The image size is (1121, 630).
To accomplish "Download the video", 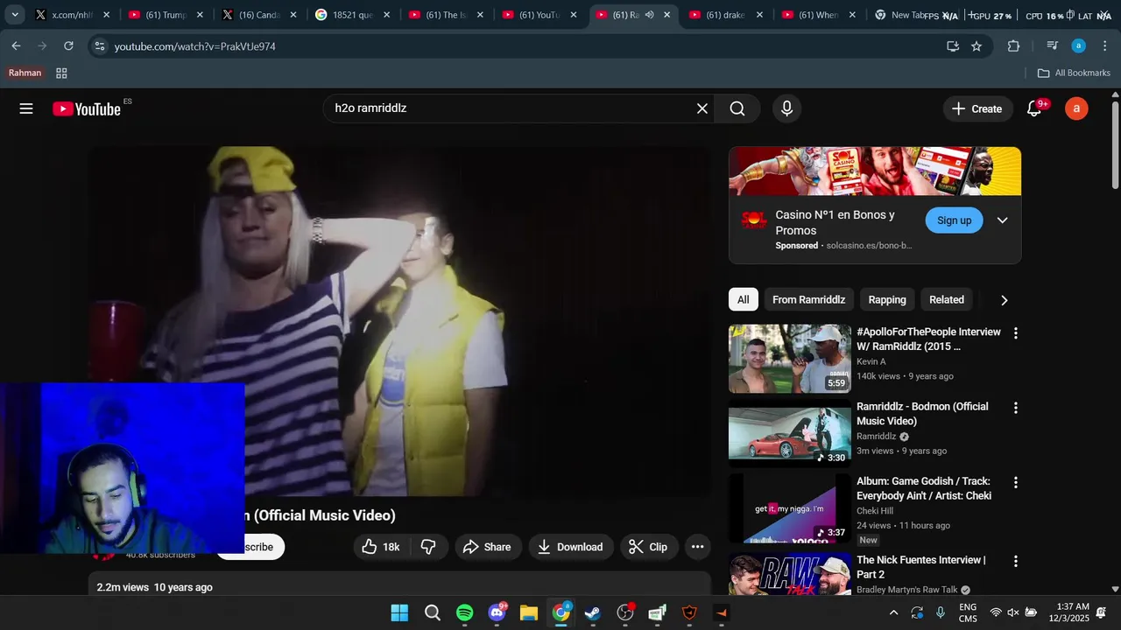I will tap(571, 547).
